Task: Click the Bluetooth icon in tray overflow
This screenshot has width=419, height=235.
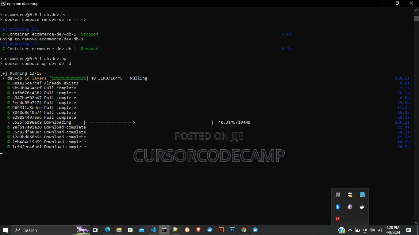Action: point(338,207)
